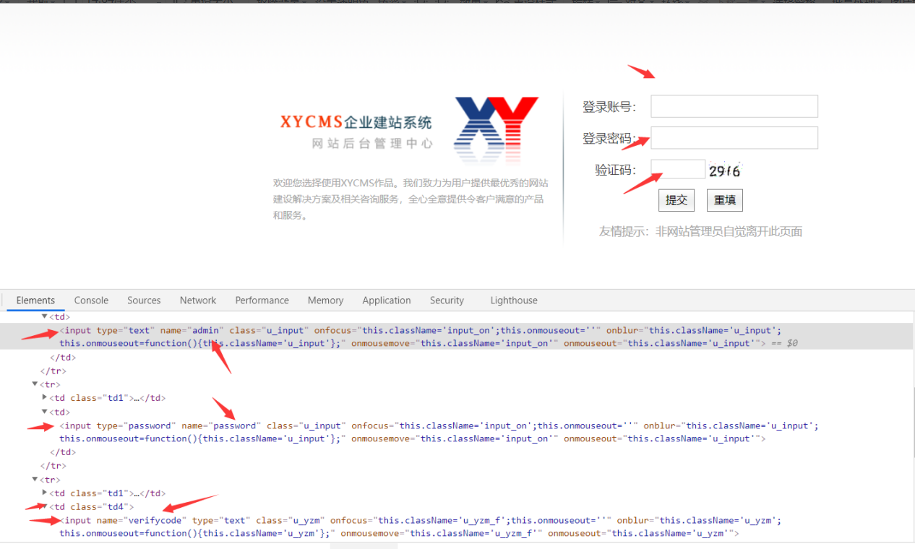Expand the td1 cell before the password input
The height and width of the screenshot is (549, 915).
coord(44,398)
